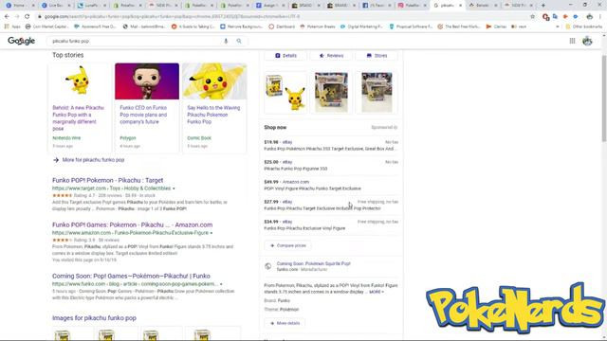Click the Google search input field

point(136,41)
